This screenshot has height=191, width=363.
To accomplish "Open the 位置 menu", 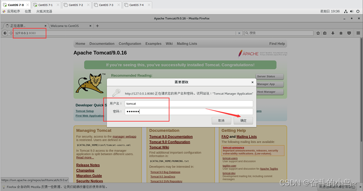I will [x=28, y=11].
